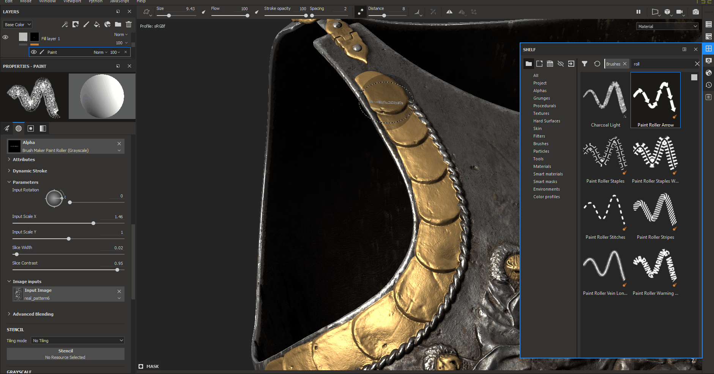Click the Shelf filter funnel icon
714x374 pixels.
point(585,64)
